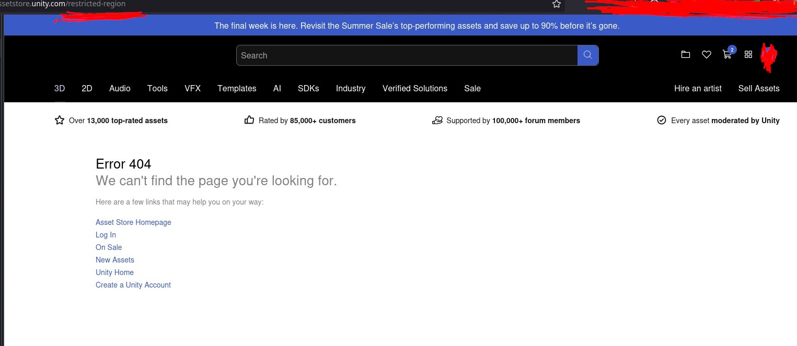Click Create a Unity Account link
797x346 pixels.
(x=133, y=285)
